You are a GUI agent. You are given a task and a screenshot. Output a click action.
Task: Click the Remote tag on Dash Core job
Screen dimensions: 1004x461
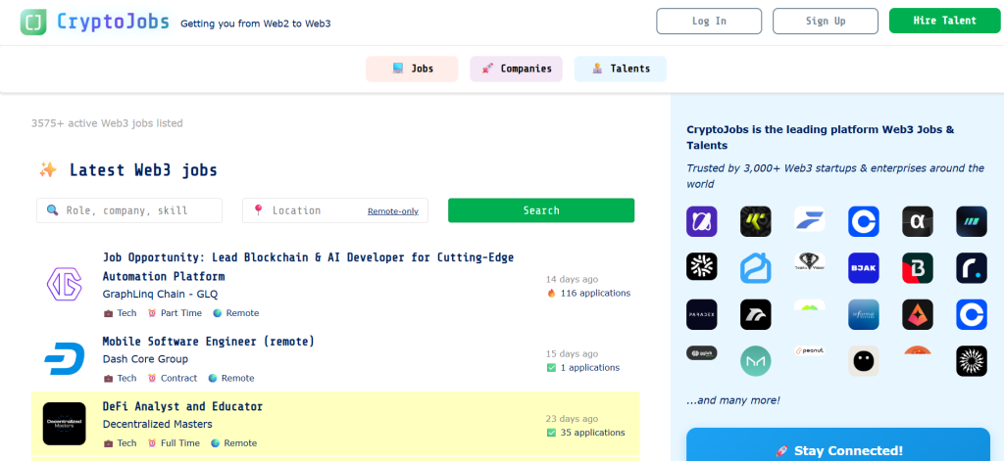click(231, 379)
